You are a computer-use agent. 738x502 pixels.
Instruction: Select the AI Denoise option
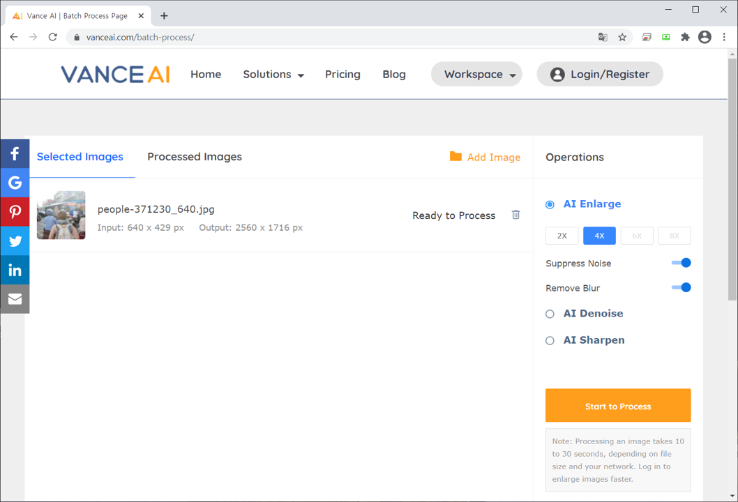[x=550, y=314]
